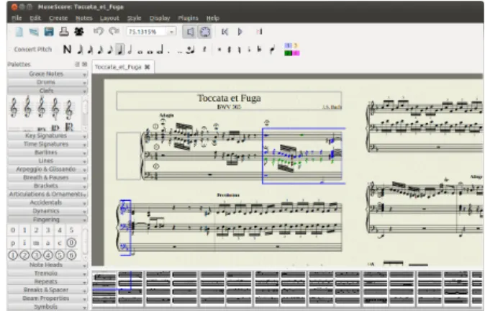This screenshot has height=311, width=485.
Task: Select voice 3 green swatch
Action: (x=288, y=53)
